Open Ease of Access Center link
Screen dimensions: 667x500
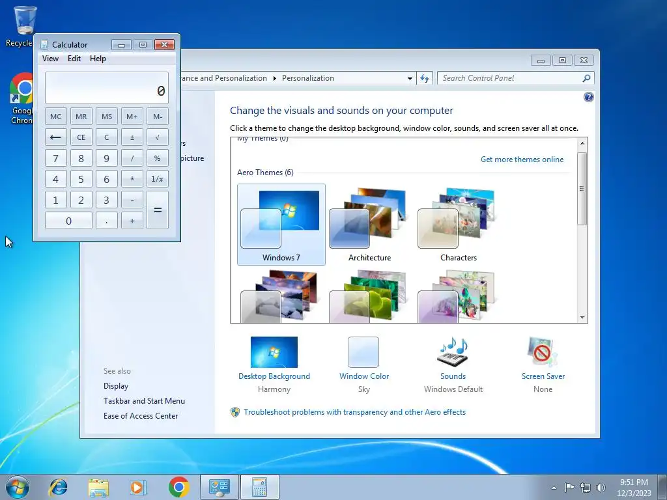[141, 416]
